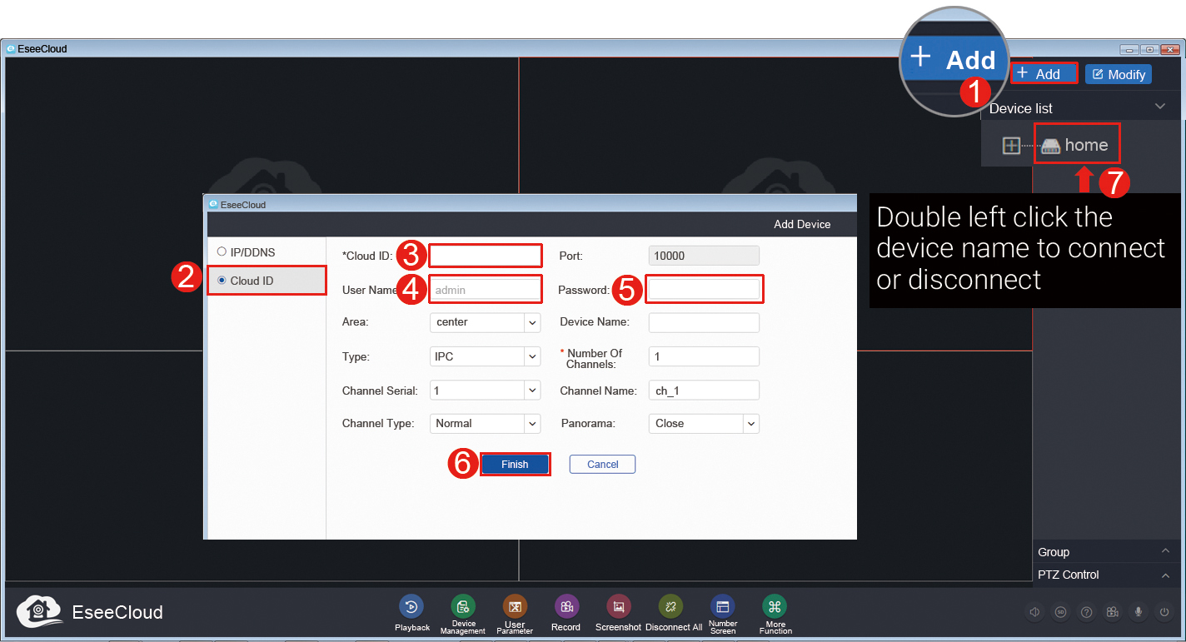This screenshot has width=1186, height=642.
Task: Open the Channel Type dropdown
Action: click(486, 423)
